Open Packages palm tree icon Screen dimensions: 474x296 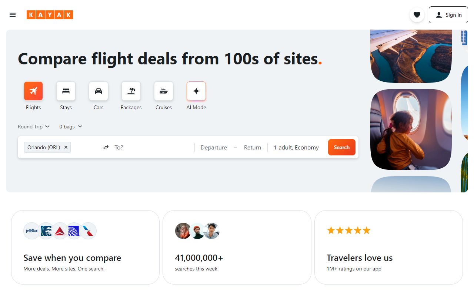click(x=131, y=91)
